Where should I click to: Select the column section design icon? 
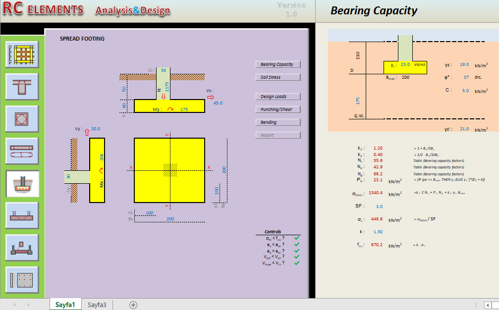pyautogui.click(x=22, y=118)
